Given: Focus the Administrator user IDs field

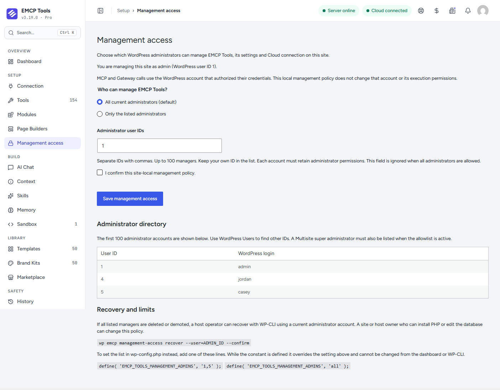Looking at the screenshot, I should 160,146.
